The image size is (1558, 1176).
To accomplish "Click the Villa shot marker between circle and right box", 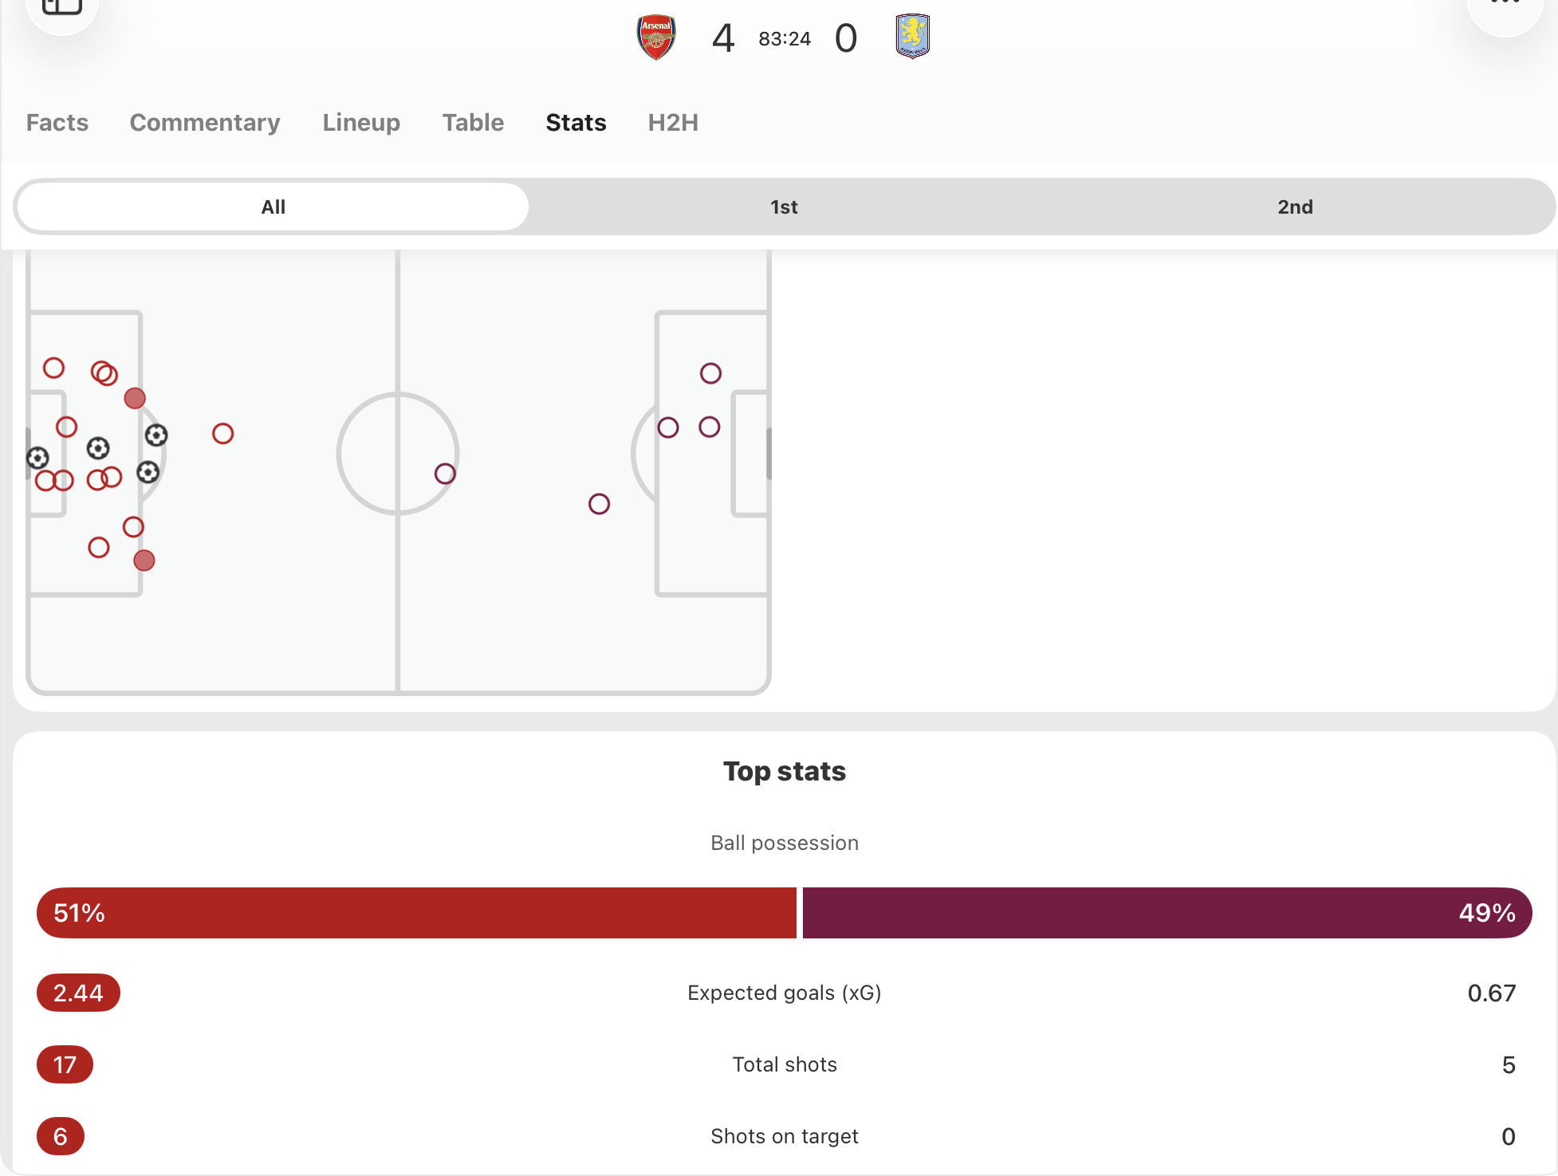I will click(x=599, y=504).
